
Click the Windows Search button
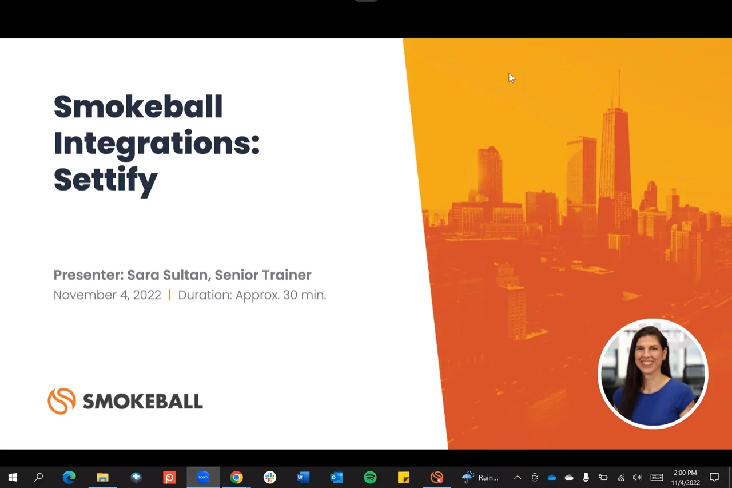[38, 477]
